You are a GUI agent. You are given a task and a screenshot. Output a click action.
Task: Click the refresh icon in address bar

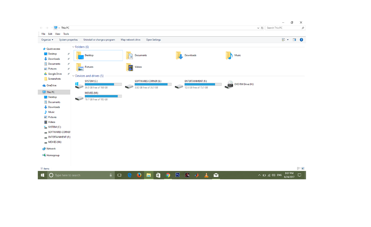tap(262, 28)
